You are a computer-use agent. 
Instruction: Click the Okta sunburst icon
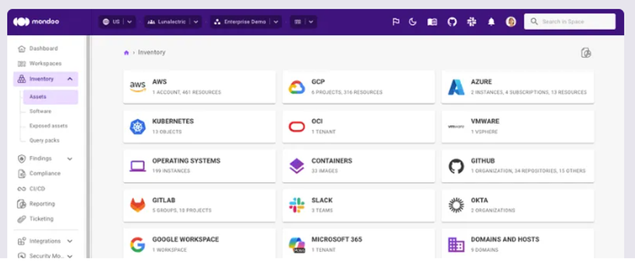tap(456, 205)
